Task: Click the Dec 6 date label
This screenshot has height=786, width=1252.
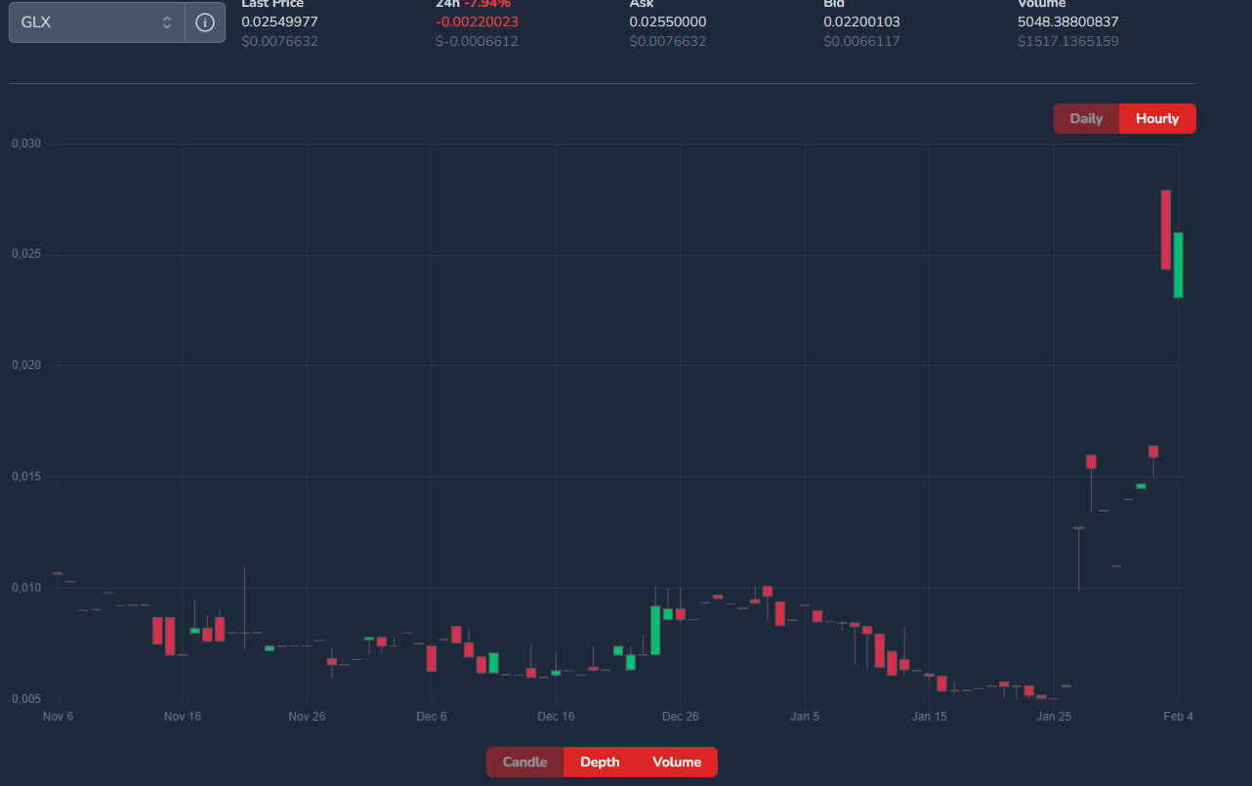Action: coord(432,717)
